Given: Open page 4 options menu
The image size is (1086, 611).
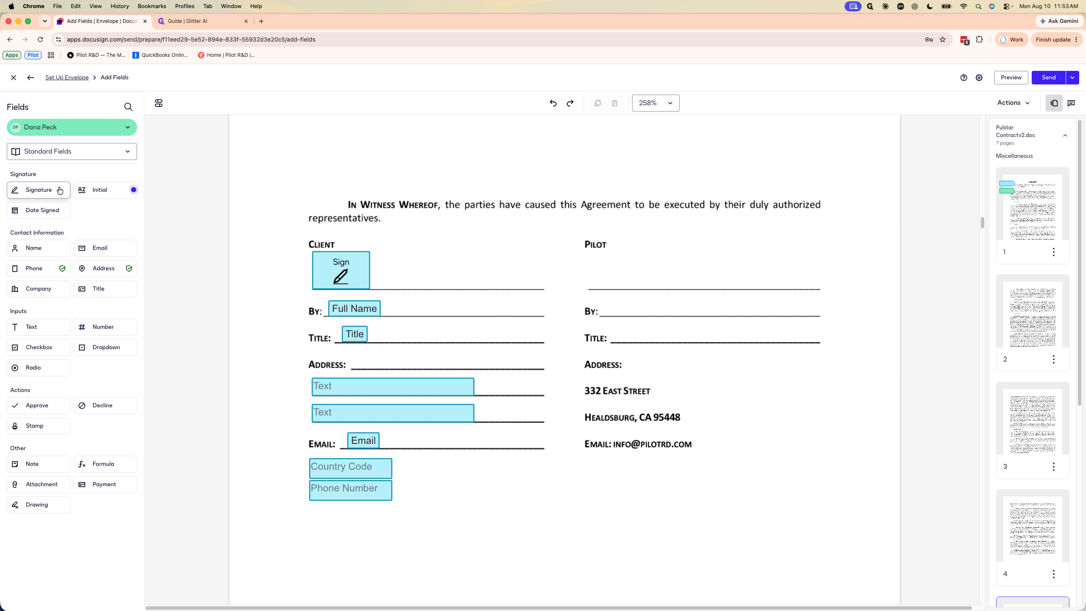Looking at the screenshot, I should pyautogui.click(x=1053, y=574).
